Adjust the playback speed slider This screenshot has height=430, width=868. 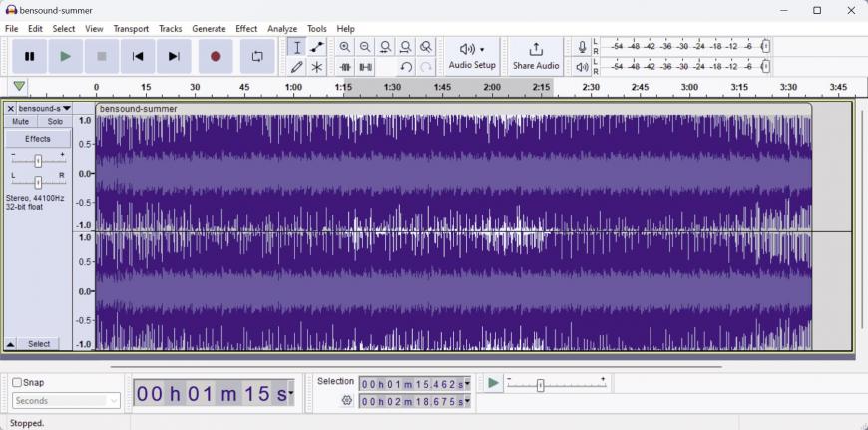[541, 386]
